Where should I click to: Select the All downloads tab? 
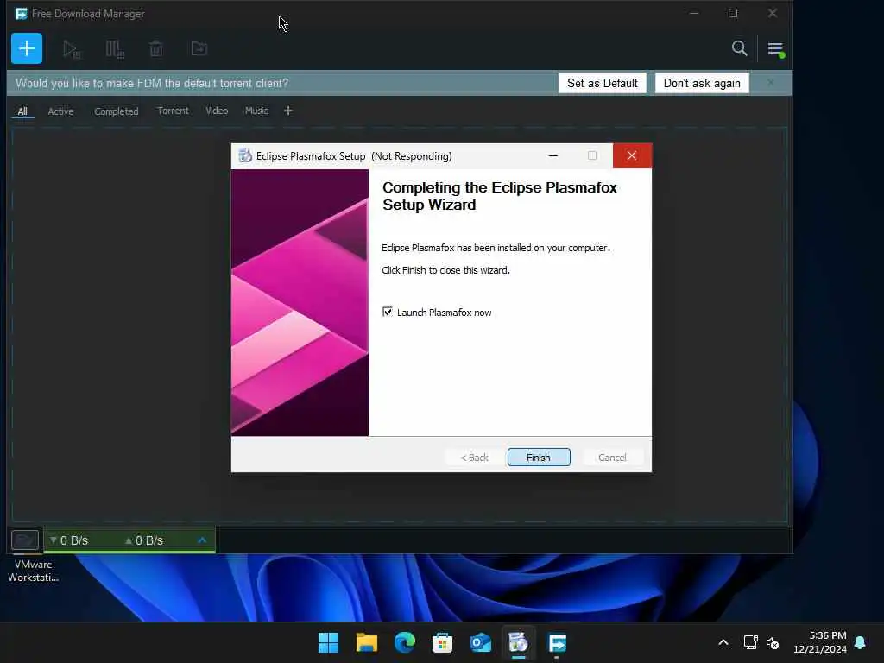(22, 111)
